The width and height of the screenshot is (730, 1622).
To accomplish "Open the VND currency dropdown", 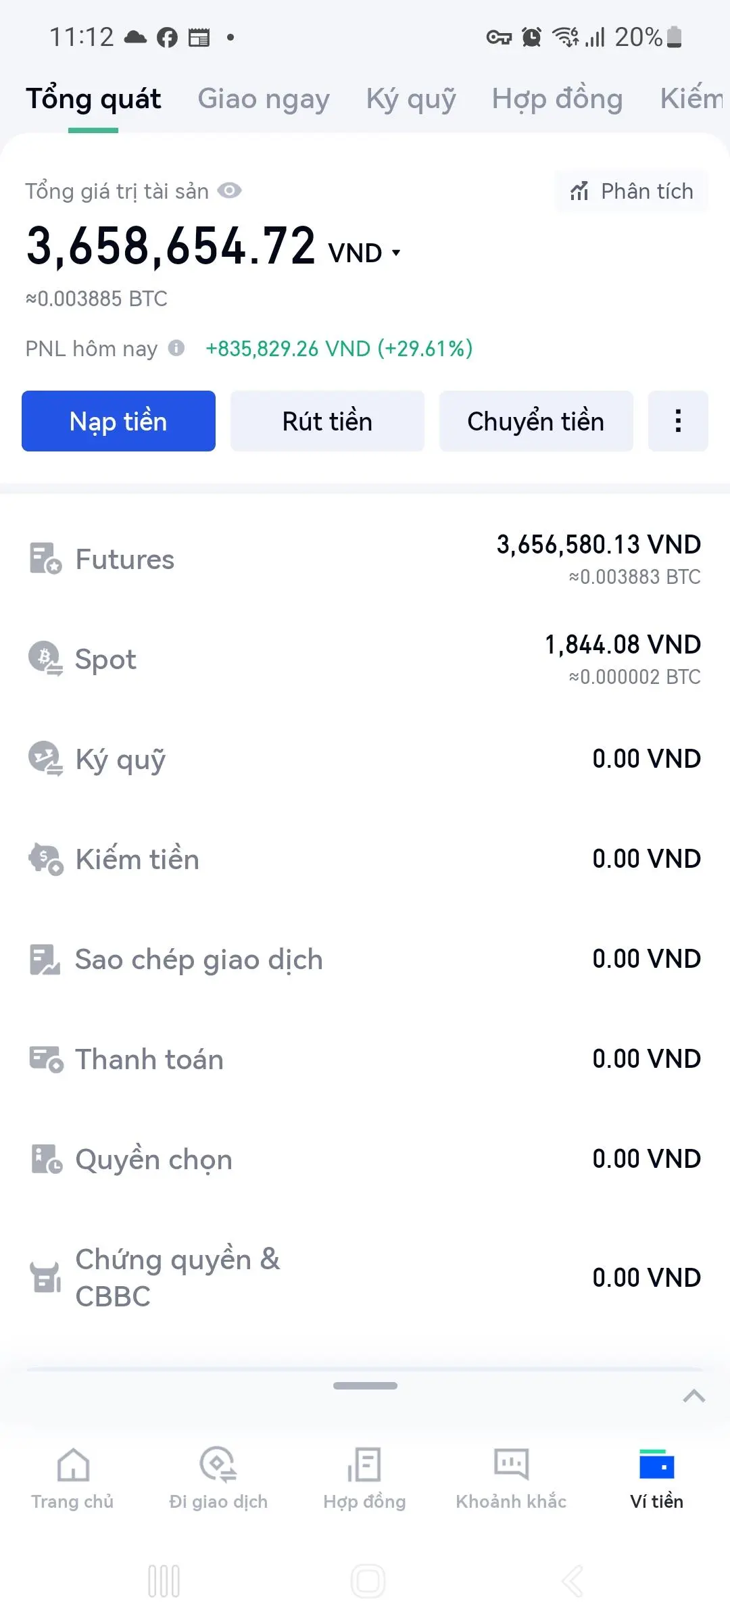I will point(365,253).
